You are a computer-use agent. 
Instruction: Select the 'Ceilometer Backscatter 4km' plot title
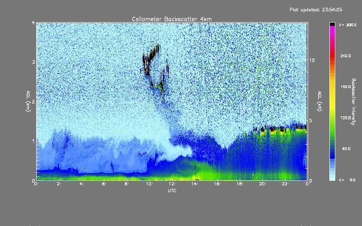[x=171, y=19]
